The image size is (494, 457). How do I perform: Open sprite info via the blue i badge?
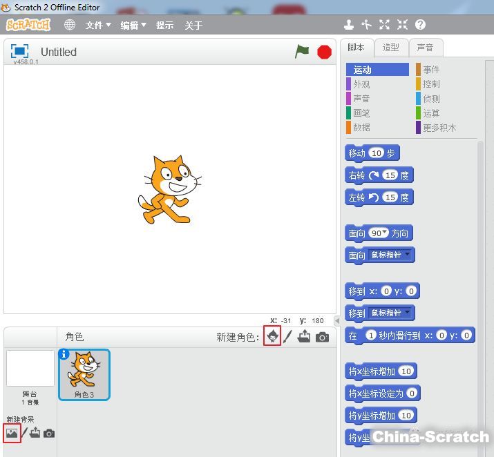[65, 354]
